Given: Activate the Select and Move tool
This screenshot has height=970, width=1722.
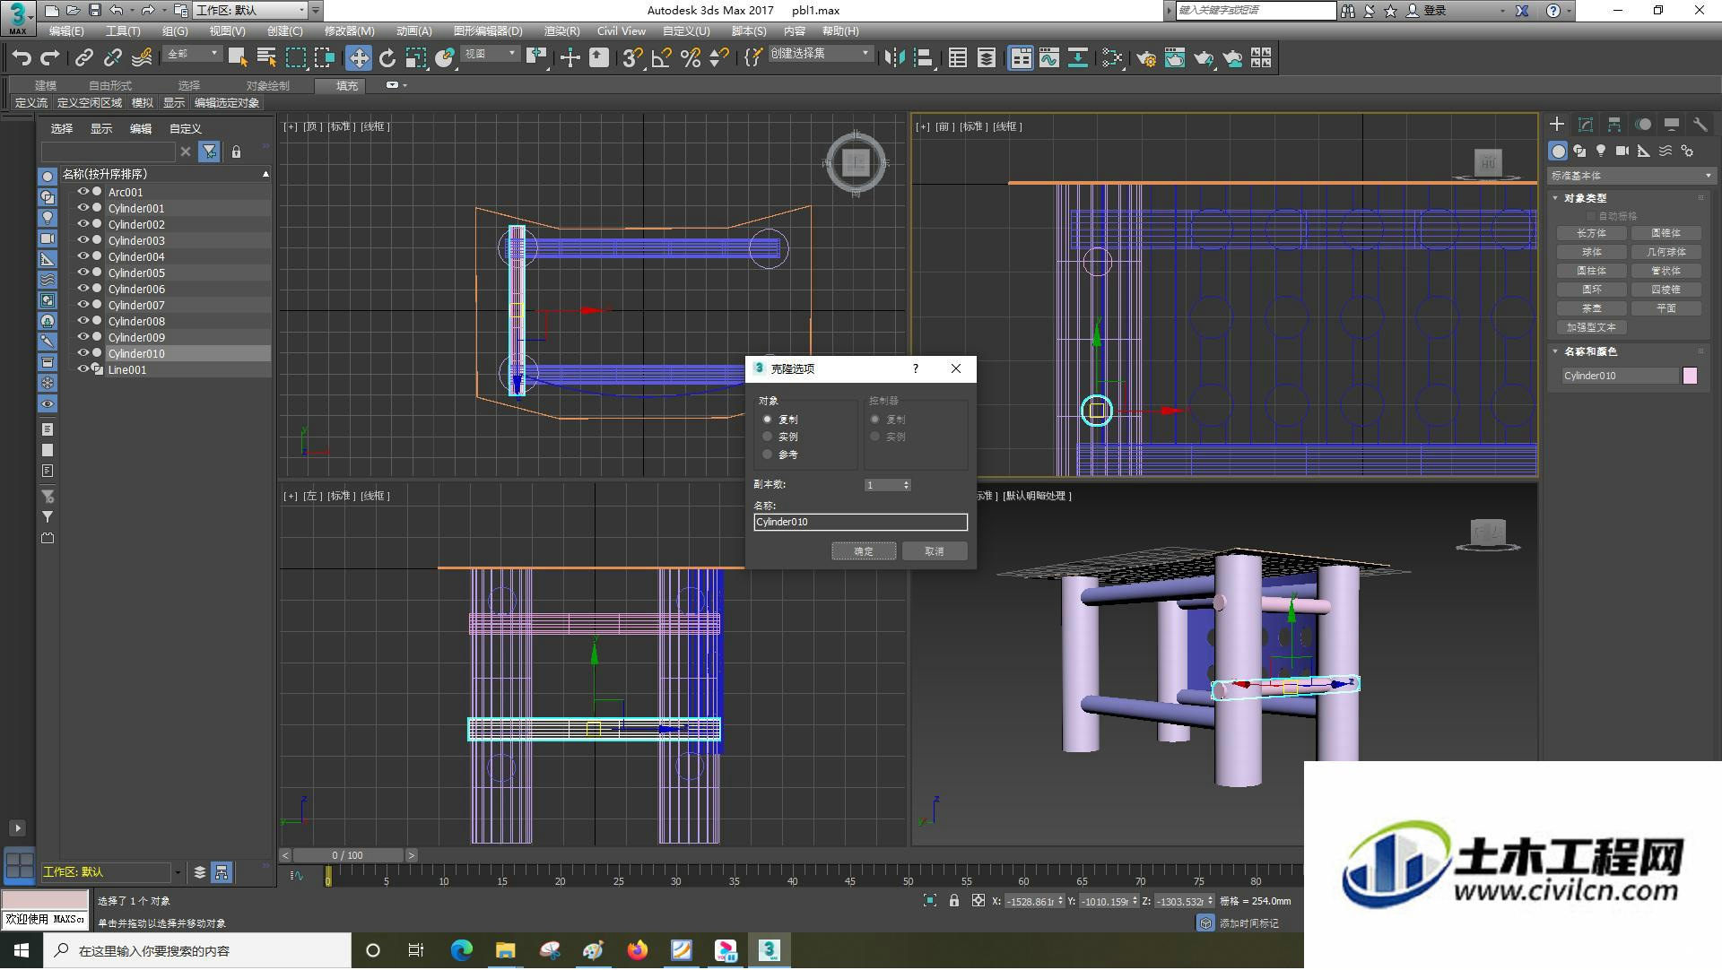Looking at the screenshot, I should click(x=359, y=58).
